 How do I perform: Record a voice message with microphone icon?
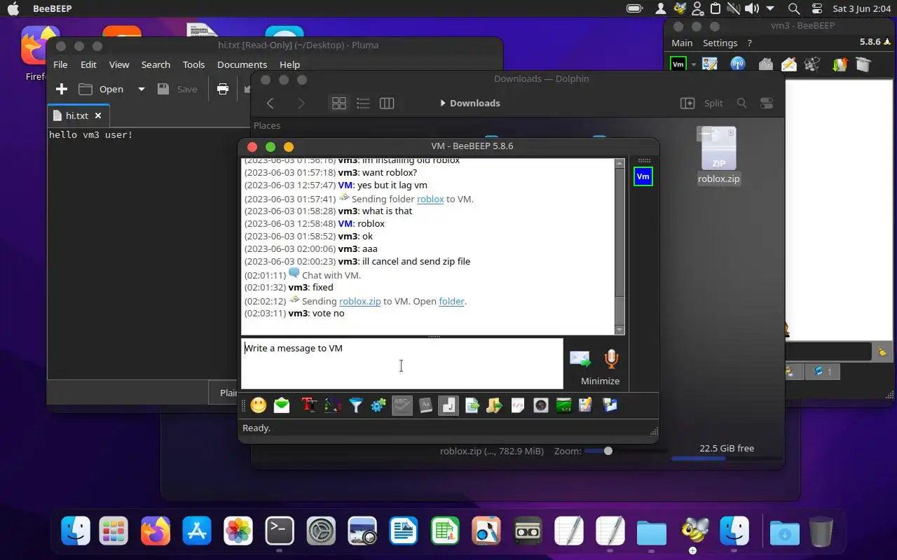pos(612,359)
